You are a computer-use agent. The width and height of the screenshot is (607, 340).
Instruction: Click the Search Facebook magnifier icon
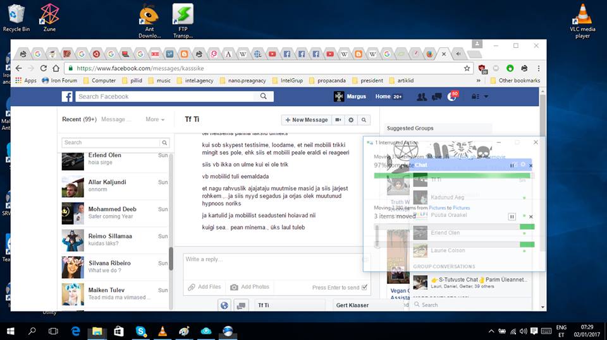pos(263,97)
